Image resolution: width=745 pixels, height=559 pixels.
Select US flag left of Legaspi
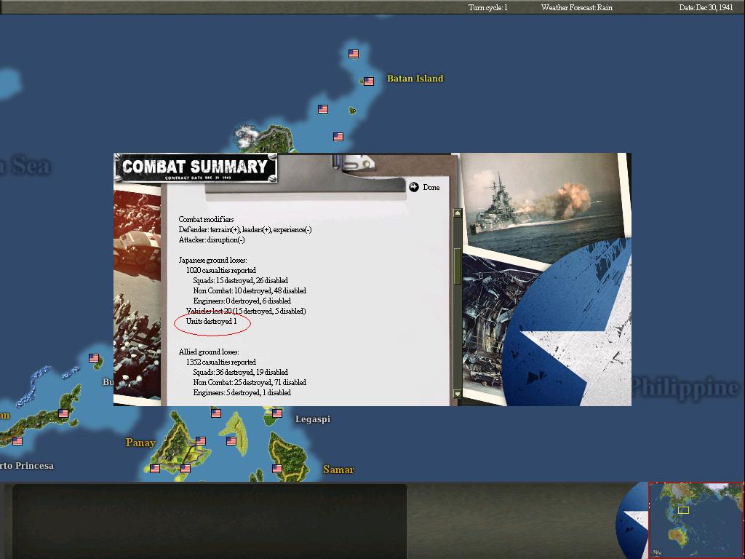277,413
